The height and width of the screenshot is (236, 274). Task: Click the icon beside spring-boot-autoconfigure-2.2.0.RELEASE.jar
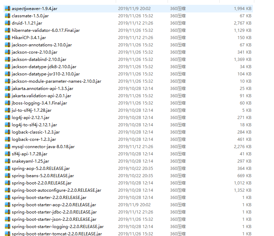[8, 190]
